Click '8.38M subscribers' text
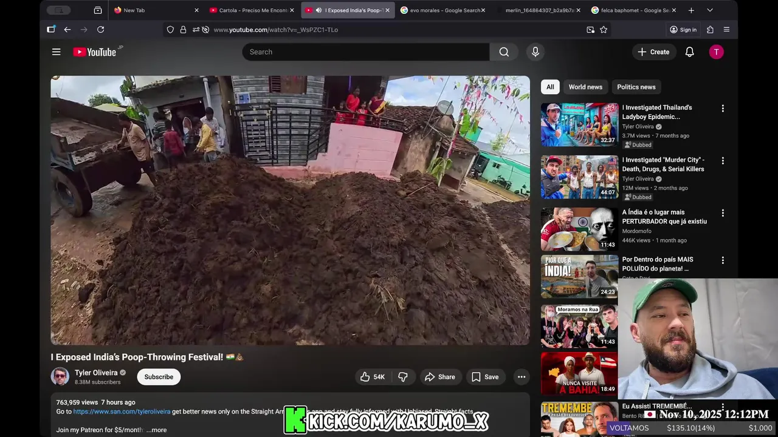 pos(97,382)
